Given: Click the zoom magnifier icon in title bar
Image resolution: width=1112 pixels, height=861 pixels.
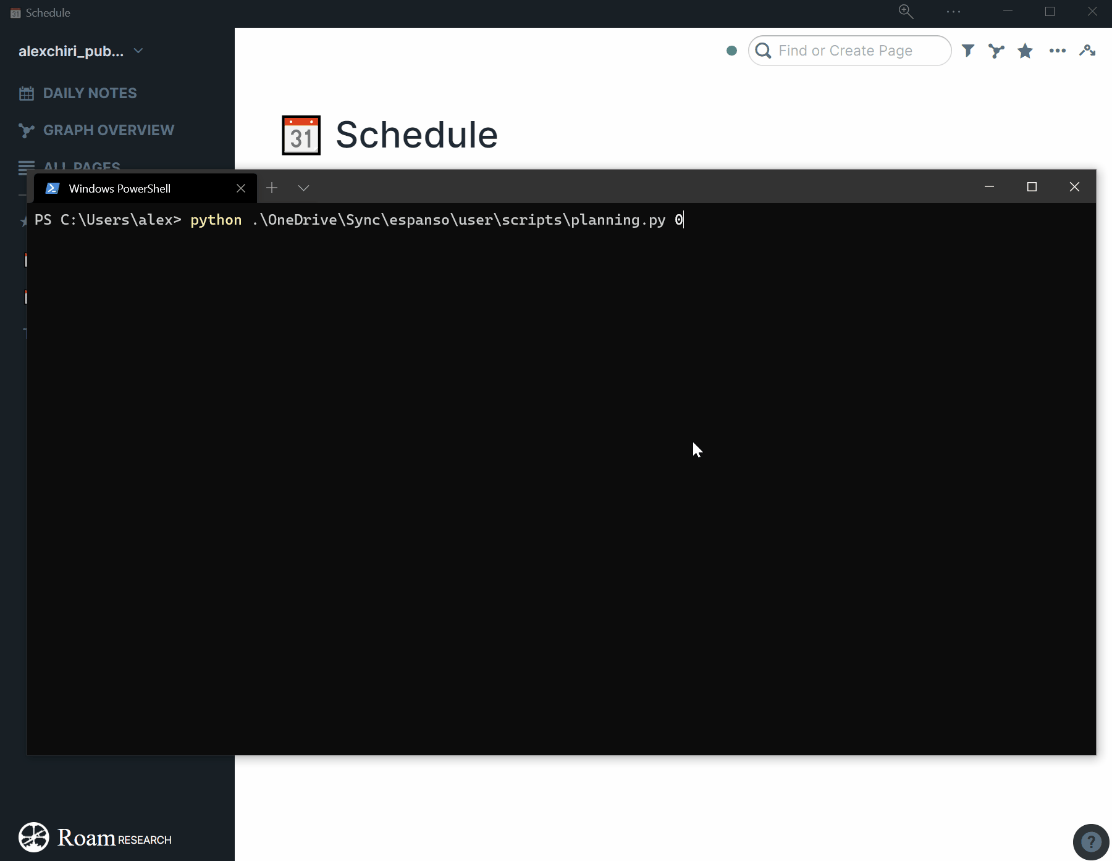Looking at the screenshot, I should point(906,12).
